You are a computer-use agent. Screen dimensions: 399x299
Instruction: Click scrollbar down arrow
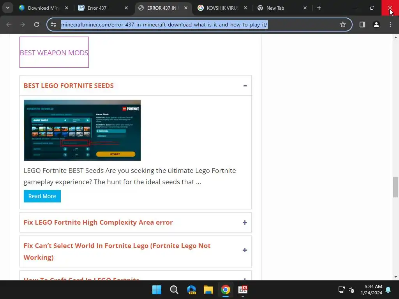(x=395, y=277)
